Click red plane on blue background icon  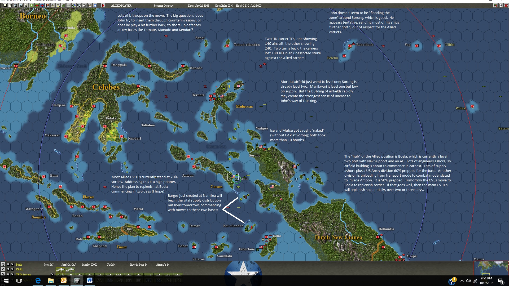click(42, 5)
